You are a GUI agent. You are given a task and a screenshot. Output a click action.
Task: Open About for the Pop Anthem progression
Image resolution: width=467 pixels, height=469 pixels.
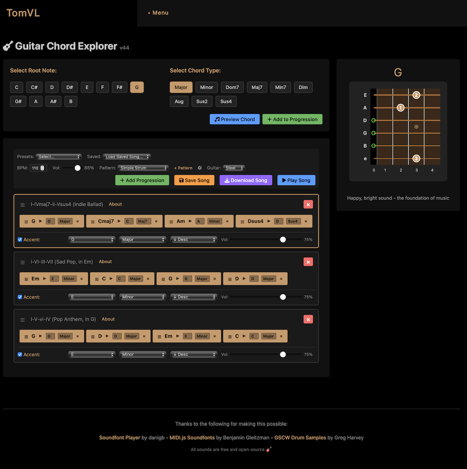click(x=108, y=319)
